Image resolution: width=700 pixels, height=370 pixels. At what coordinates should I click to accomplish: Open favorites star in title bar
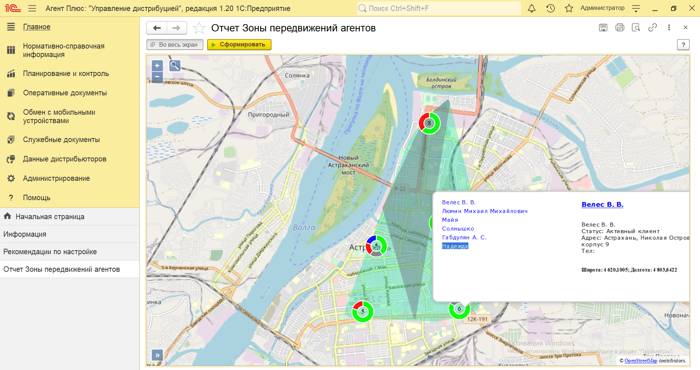point(569,8)
